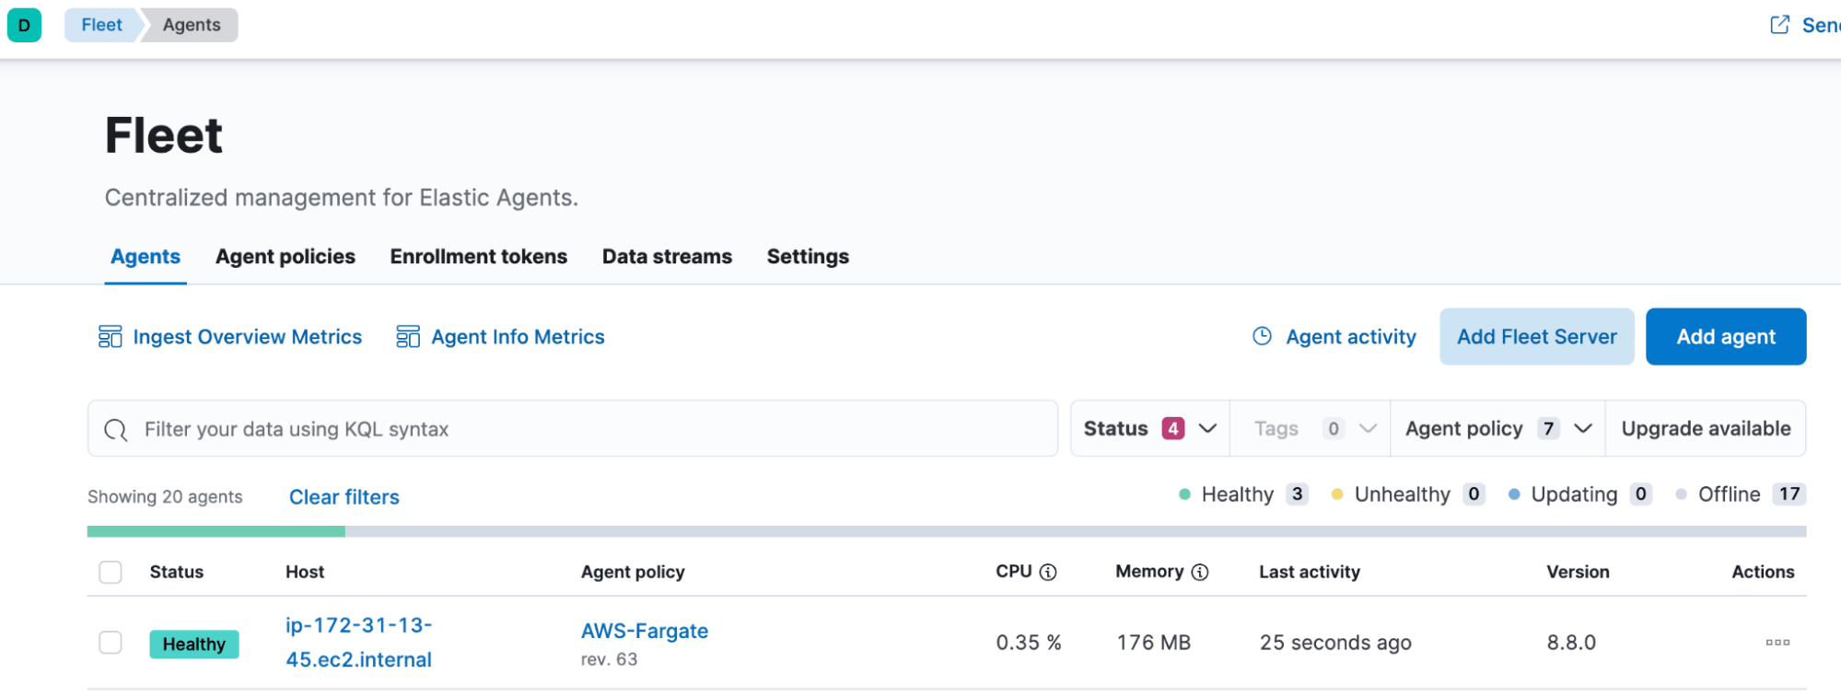Focus the KQL syntax filter search field
1841x697 pixels.
pos(589,429)
